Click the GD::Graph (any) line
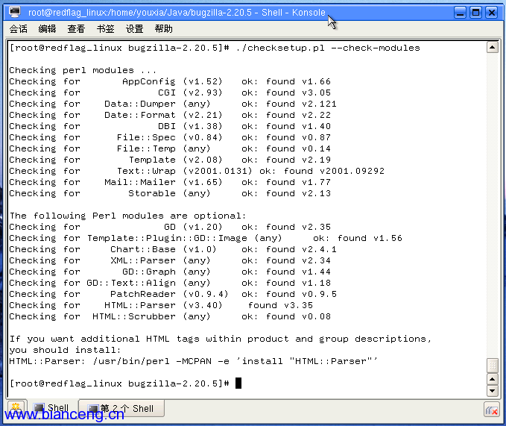This screenshot has width=506, height=426. pyautogui.click(x=170, y=272)
